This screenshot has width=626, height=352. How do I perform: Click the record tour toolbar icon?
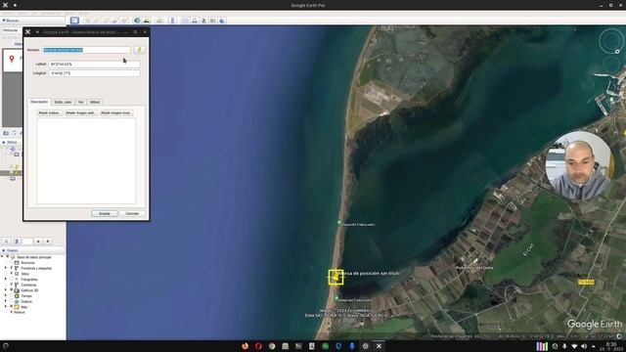pyautogui.click(x=124, y=20)
